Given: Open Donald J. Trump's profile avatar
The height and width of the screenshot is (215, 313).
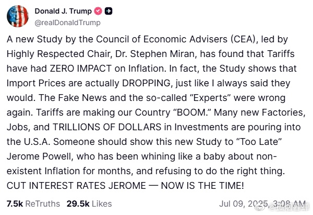Looking at the screenshot, I should coord(18,16).
